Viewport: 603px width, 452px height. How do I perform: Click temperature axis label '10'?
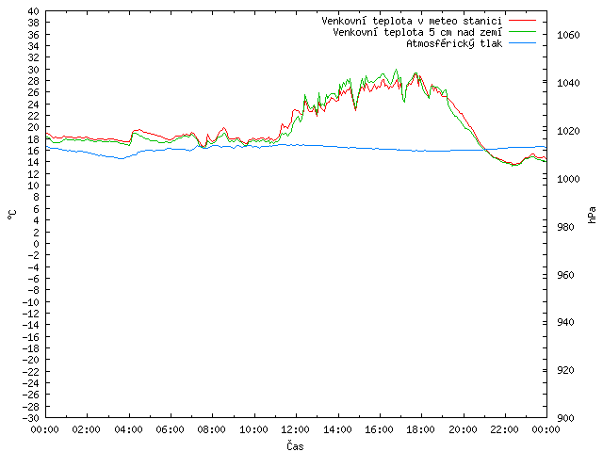(x=34, y=186)
